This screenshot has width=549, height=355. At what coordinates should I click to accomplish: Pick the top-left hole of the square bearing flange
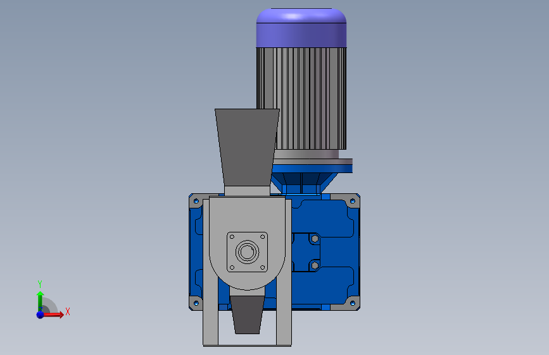[x=232, y=236]
